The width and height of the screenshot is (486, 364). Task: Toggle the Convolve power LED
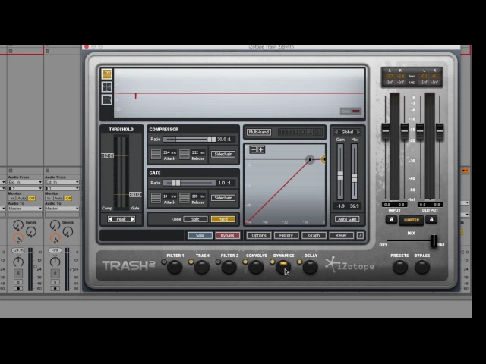pyautogui.click(x=245, y=262)
